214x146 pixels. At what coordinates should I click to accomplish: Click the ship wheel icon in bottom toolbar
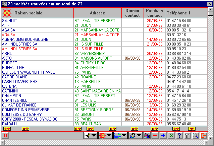coord(103,136)
